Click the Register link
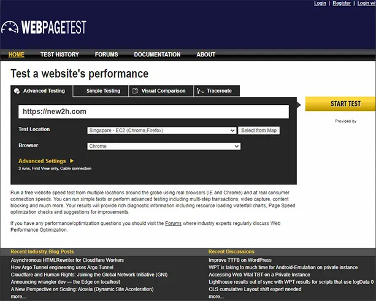The width and height of the screenshot is (376, 301). tap(342, 3)
